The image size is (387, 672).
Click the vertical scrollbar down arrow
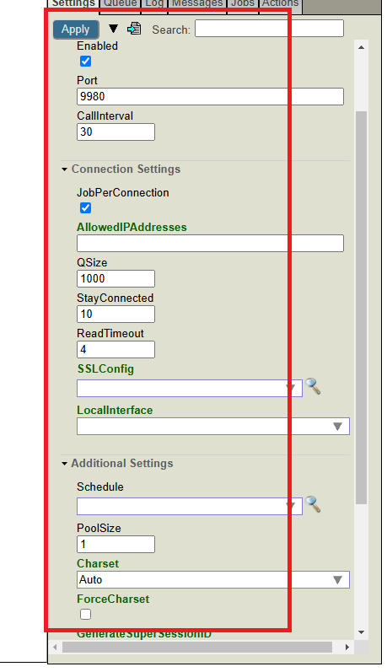[362, 632]
